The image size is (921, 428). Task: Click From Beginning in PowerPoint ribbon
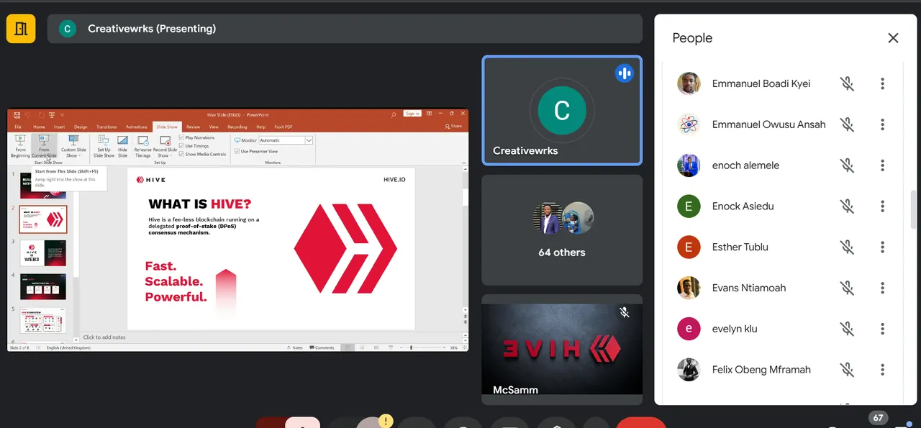pos(20,146)
